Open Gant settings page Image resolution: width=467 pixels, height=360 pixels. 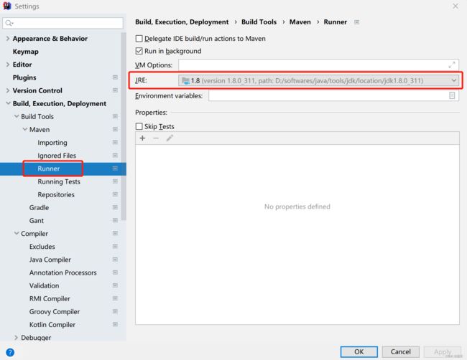click(37, 221)
